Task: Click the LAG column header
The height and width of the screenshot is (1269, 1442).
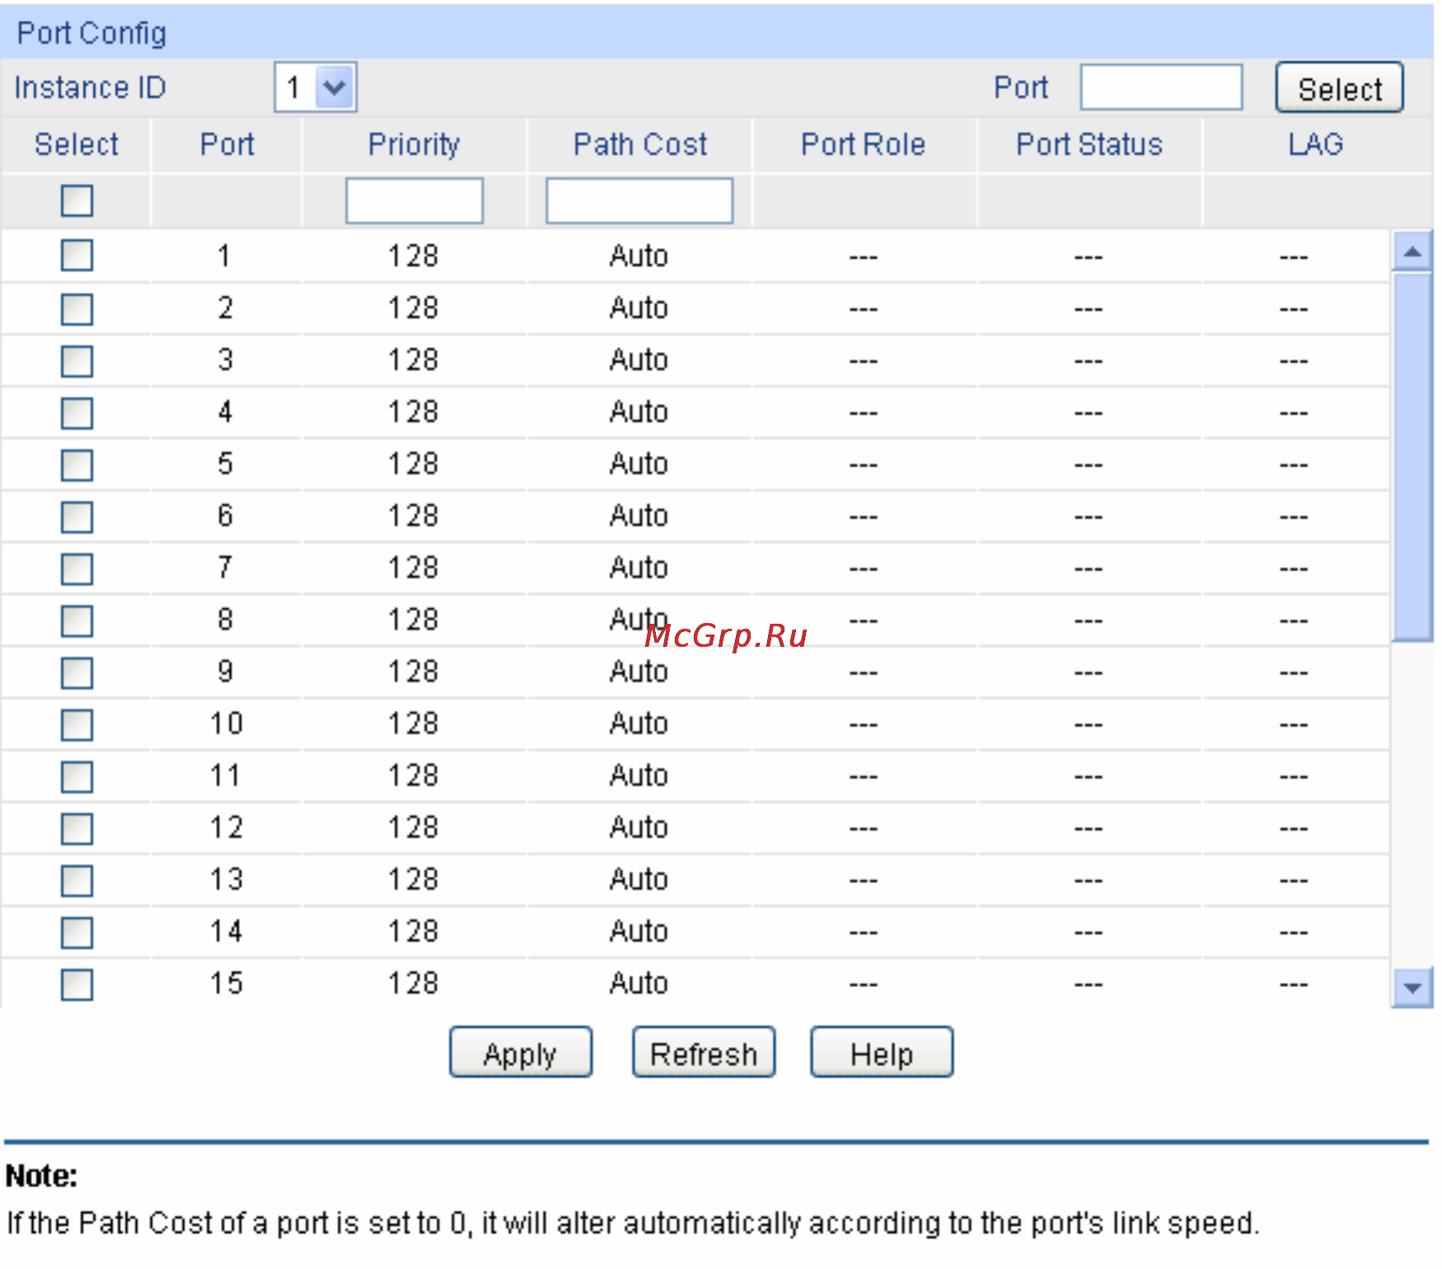Action: click(1316, 144)
